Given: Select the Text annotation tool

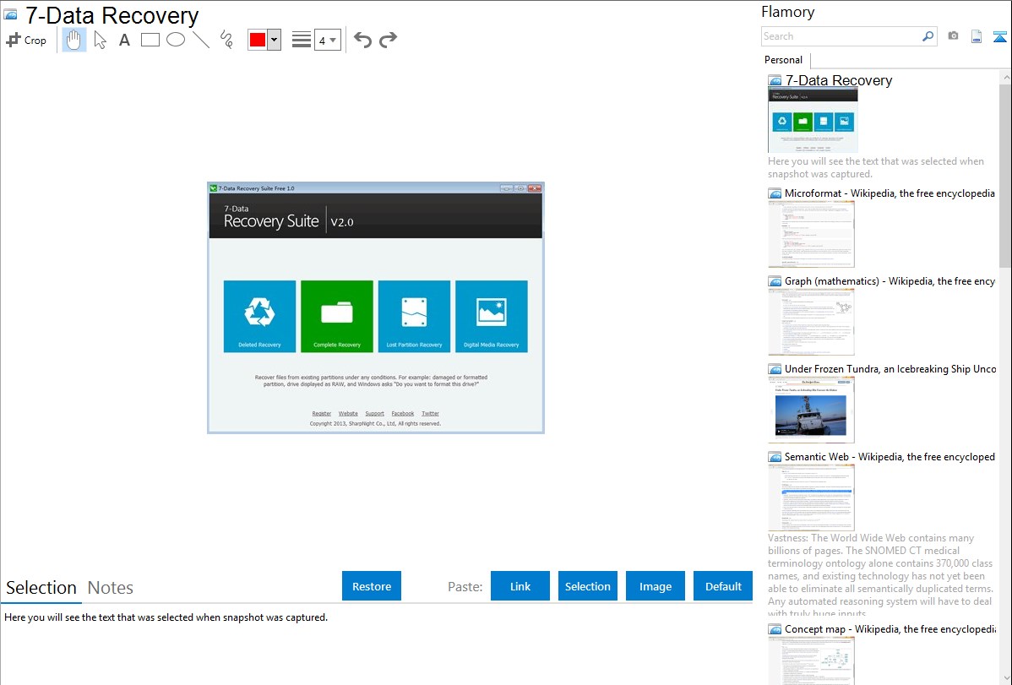Looking at the screenshot, I should coord(124,40).
